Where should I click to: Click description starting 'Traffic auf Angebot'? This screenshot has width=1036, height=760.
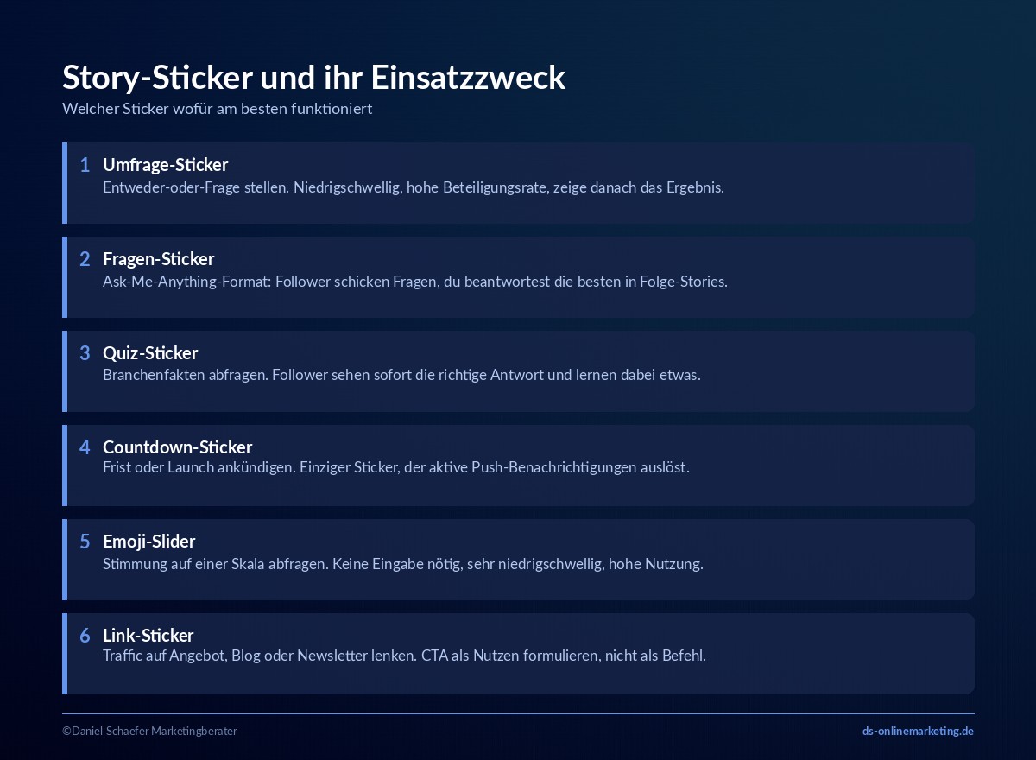pos(404,655)
